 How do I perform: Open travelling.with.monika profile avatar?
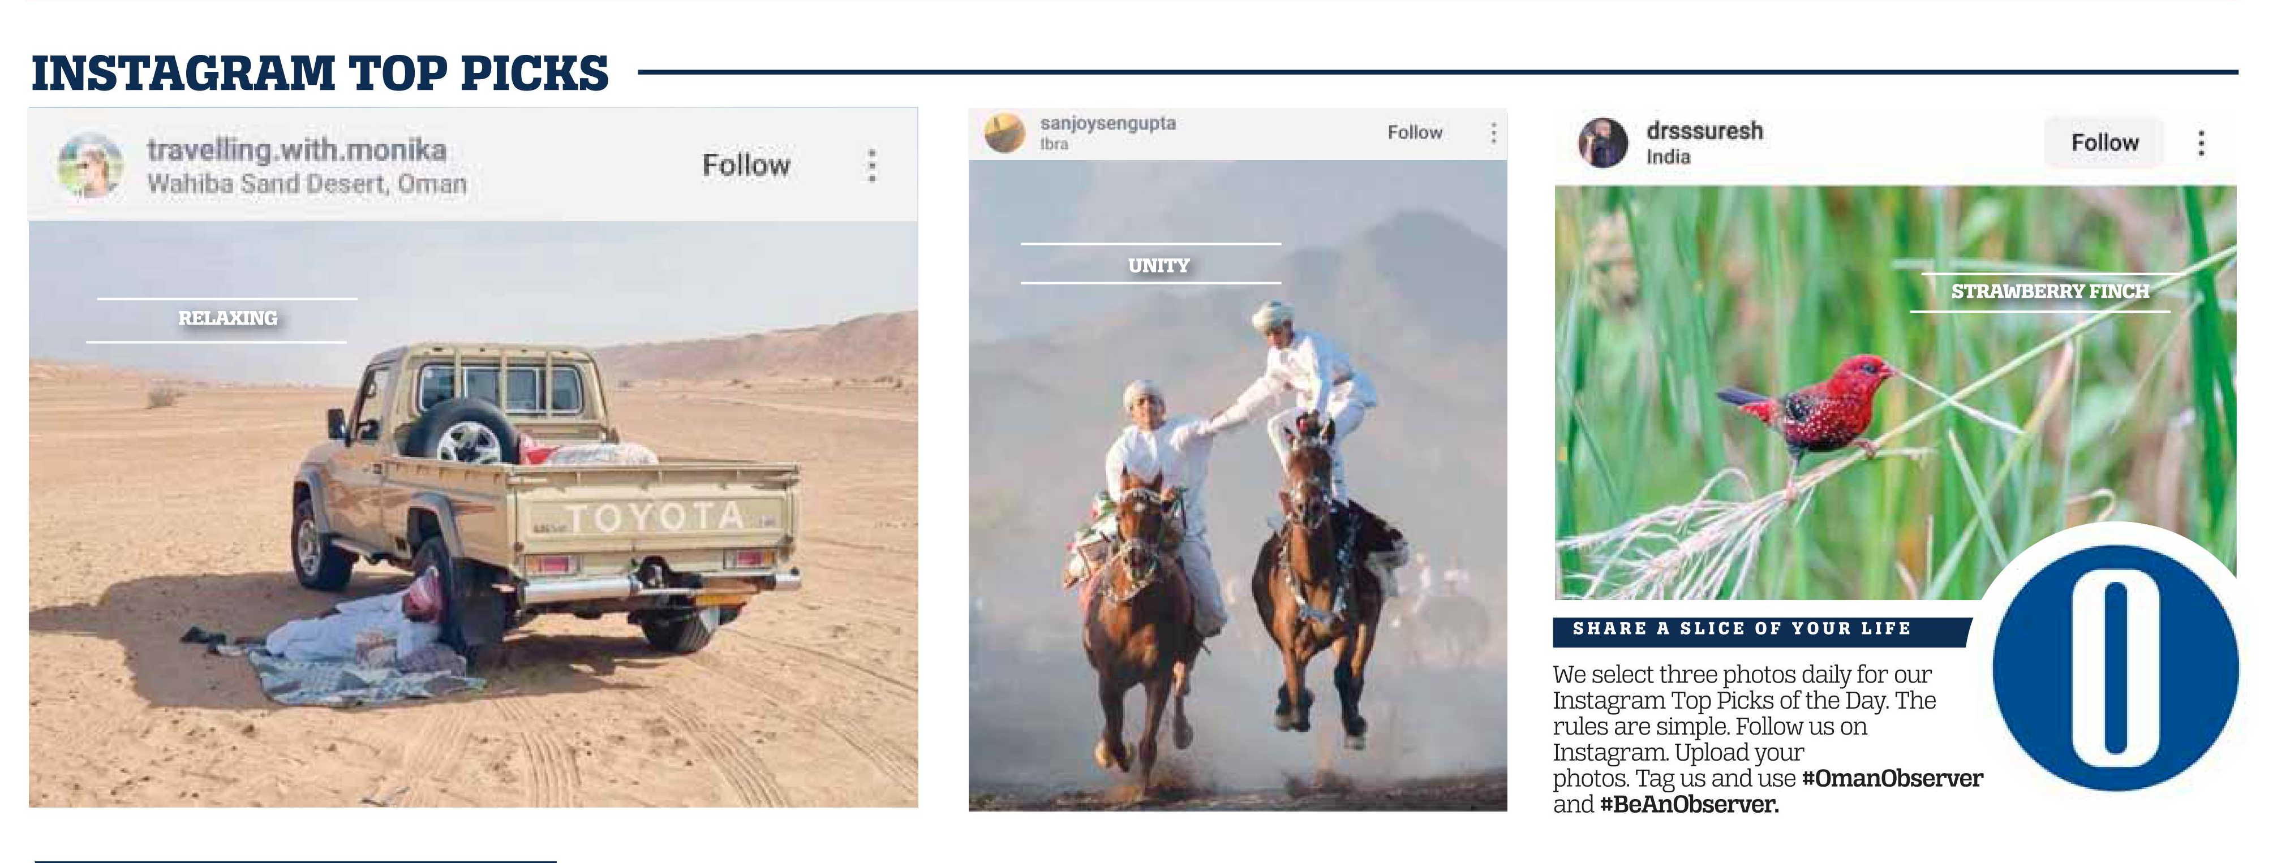[89, 165]
